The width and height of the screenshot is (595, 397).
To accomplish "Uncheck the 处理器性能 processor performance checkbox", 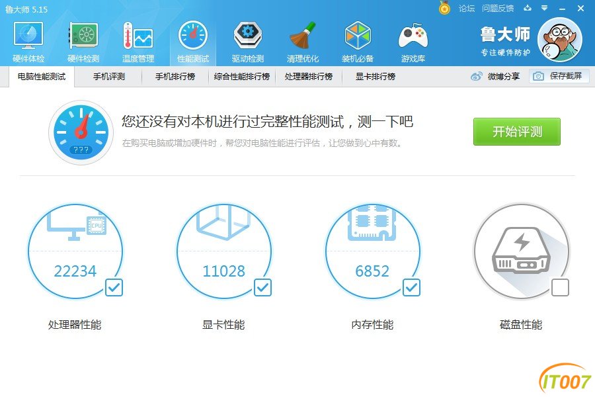I will pos(114,288).
